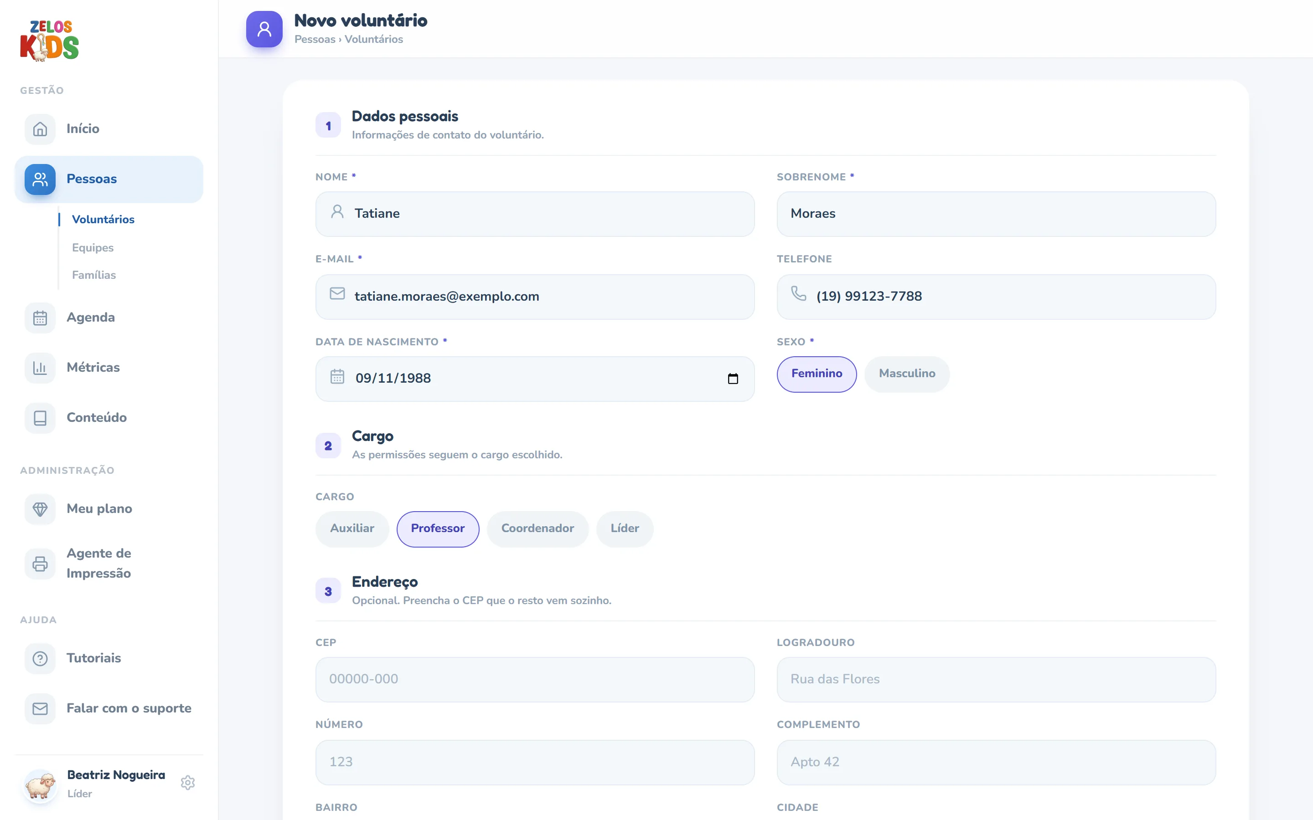Click the Falar com o suporte envelope icon
Image resolution: width=1313 pixels, height=820 pixels.
tap(40, 709)
